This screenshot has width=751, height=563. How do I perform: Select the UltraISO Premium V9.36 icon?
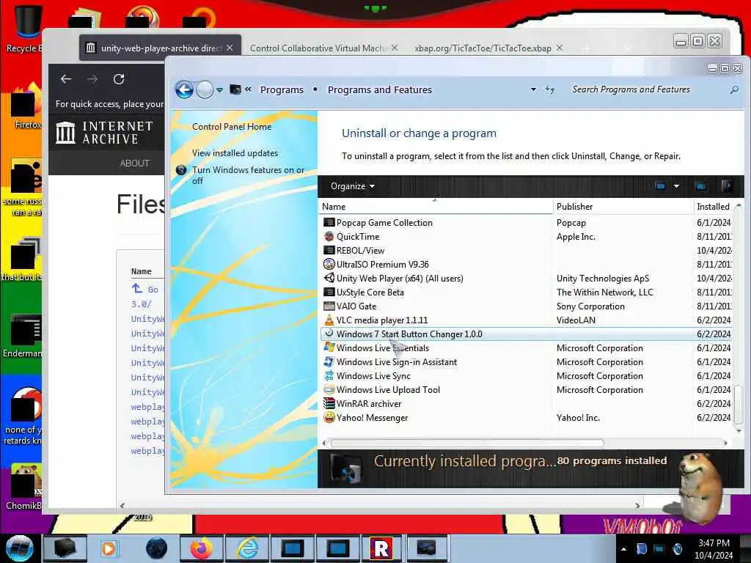(329, 264)
